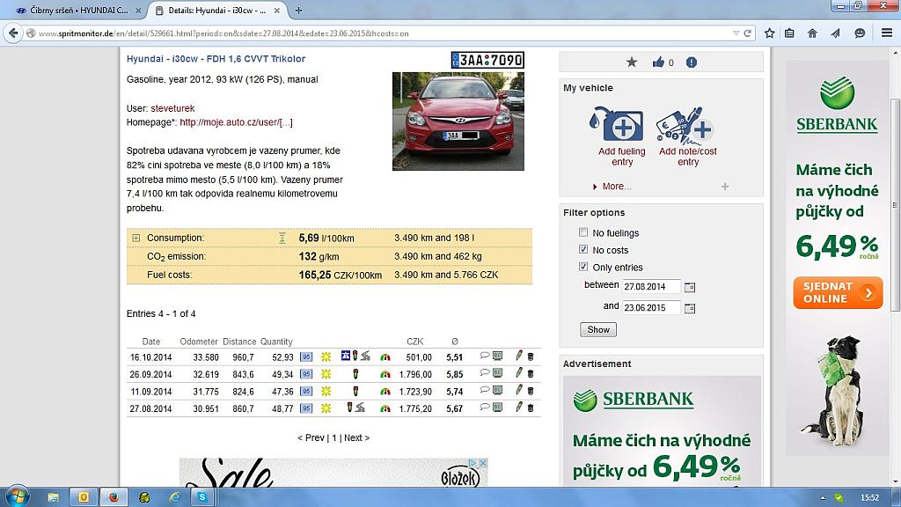The width and height of the screenshot is (901, 507).
Task: Delete the 11.09.2014 fueling entry
Action: click(531, 392)
